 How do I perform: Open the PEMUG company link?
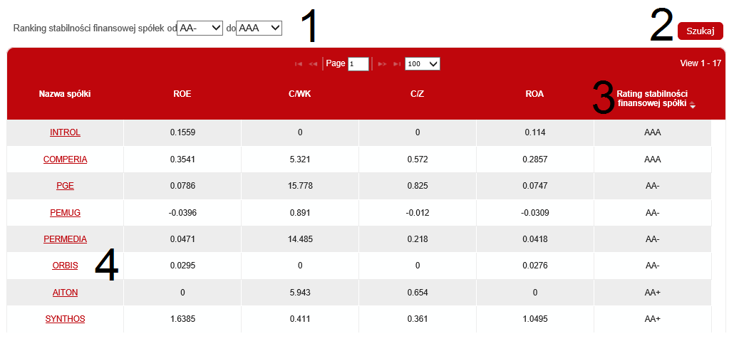click(65, 213)
